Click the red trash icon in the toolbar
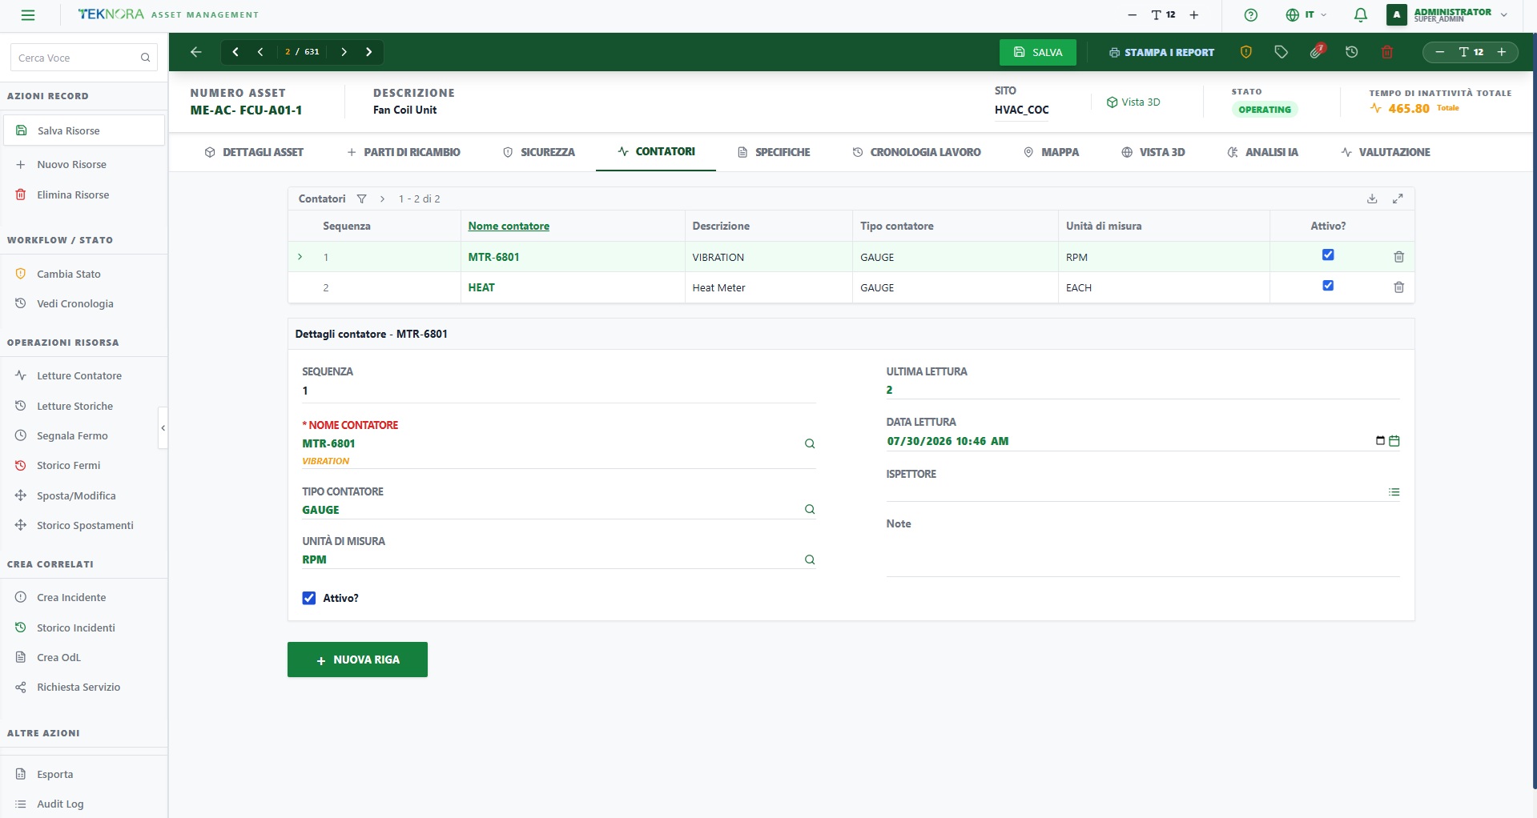 [x=1387, y=52]
